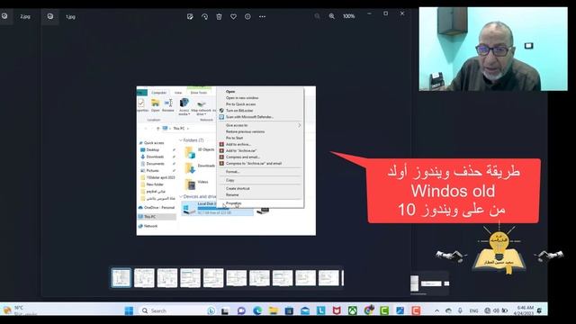Zoom in with the plus magnifier icon
Screen dimensions: 576x324
332,16
